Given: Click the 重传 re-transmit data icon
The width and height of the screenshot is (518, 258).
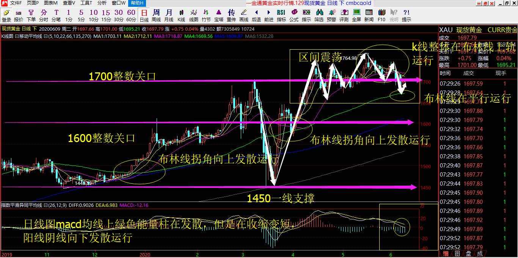Looking at the screenshot, I should pyautogui.click(x=231, y=16).
